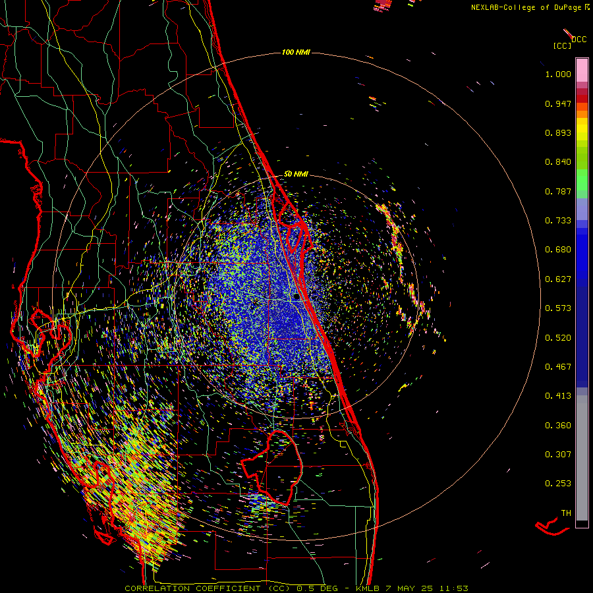Select the bright green color bar segment
Image resolution: width=593 pixels, height=593 pixels.
(x=582, y=180)
